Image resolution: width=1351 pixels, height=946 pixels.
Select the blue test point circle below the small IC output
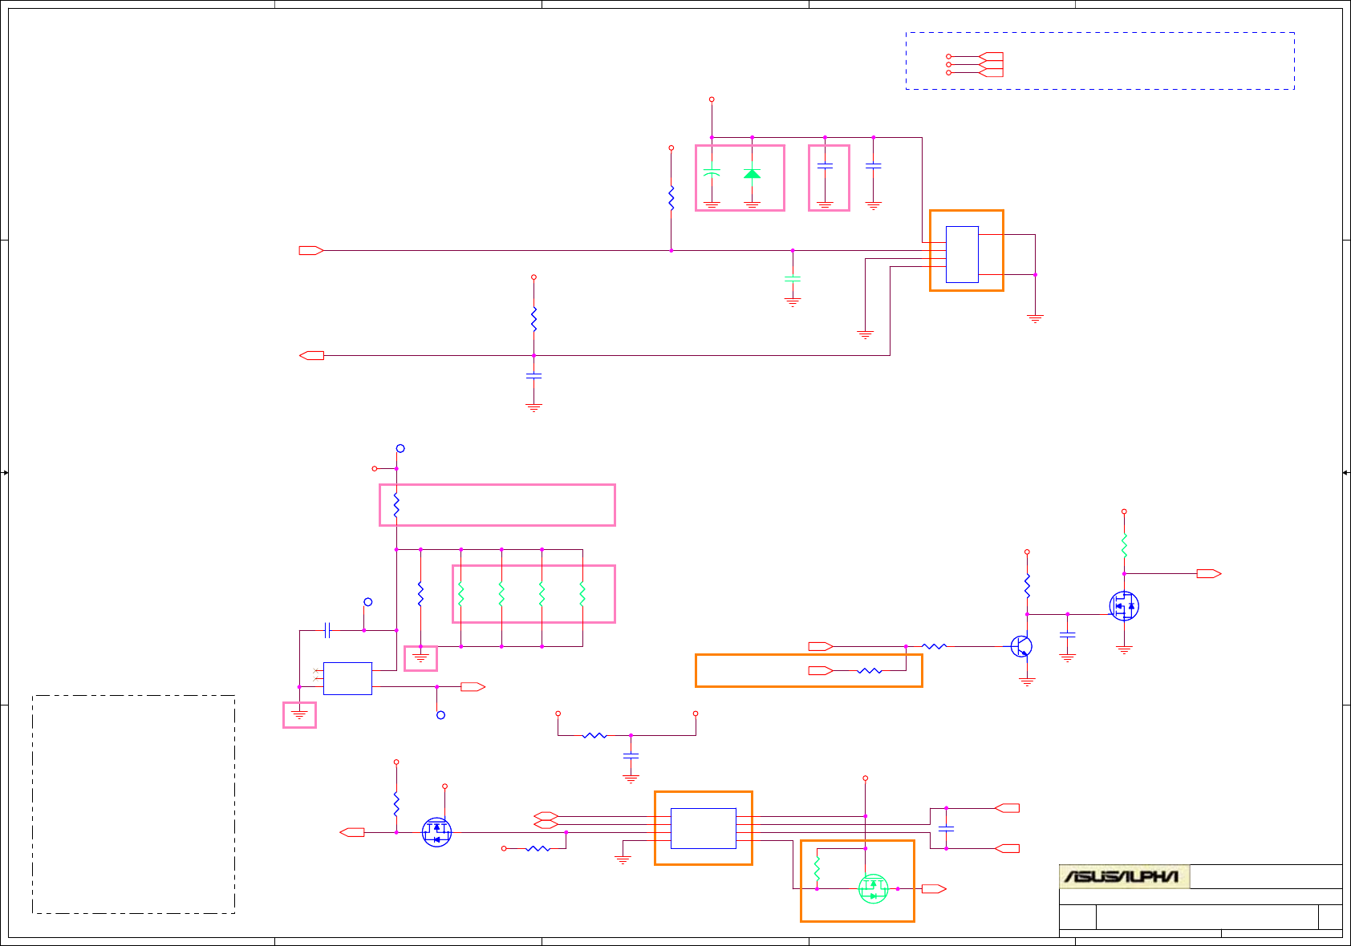coord(440,715)
